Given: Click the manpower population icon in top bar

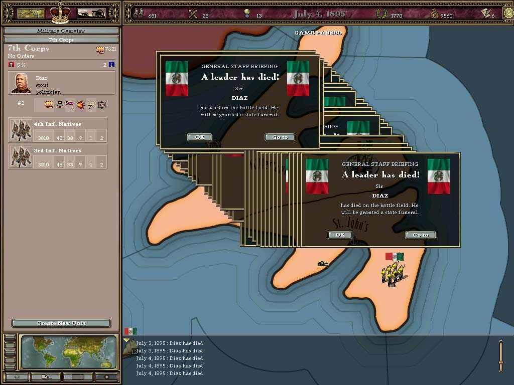Looking at the screenshot, I should tap(138, 14).
